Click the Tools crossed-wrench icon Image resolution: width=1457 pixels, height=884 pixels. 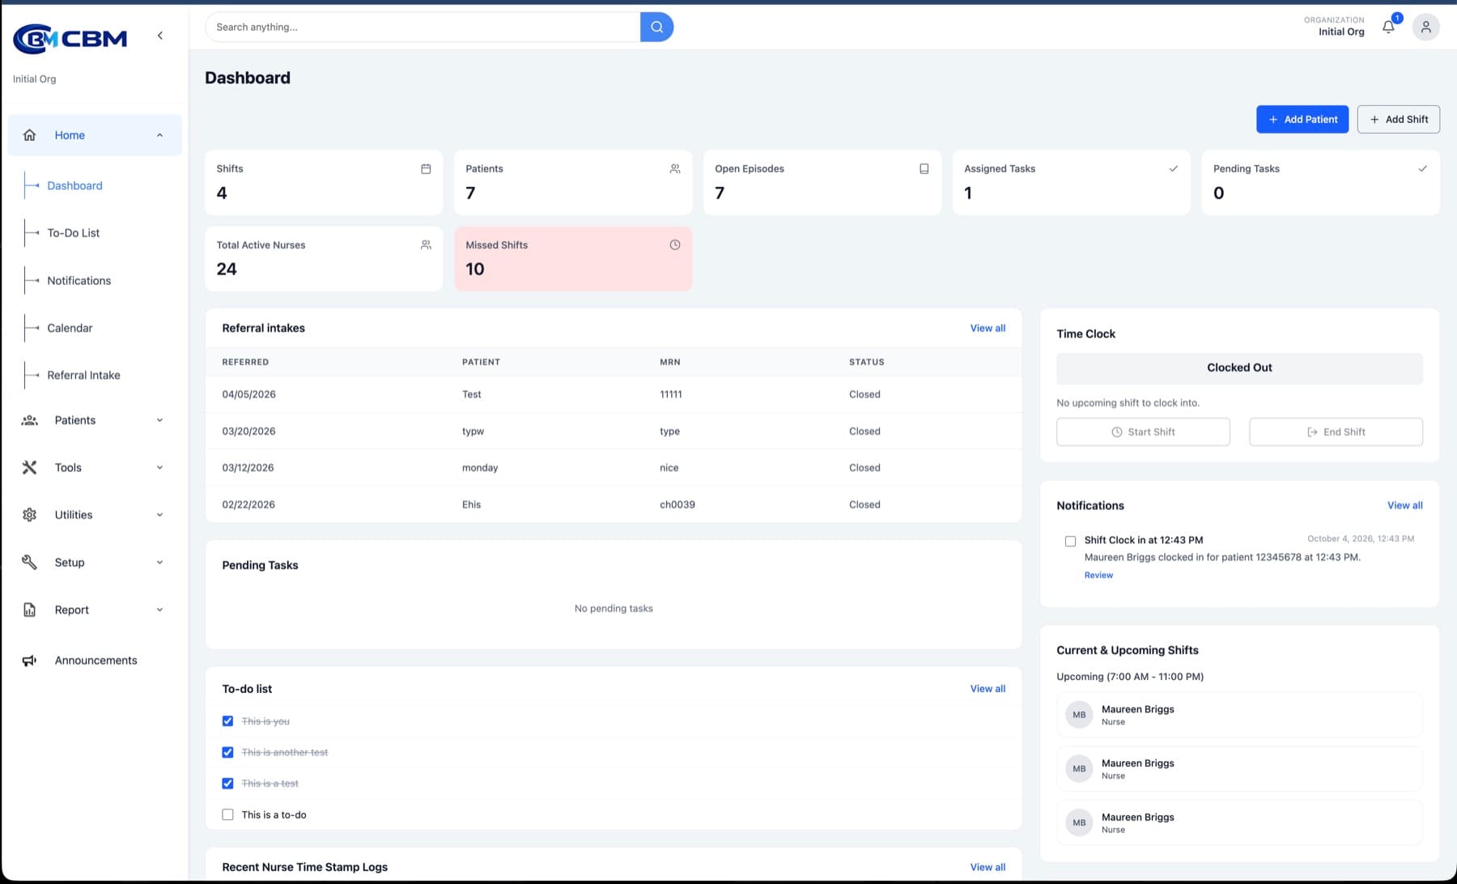coord(30,467)
